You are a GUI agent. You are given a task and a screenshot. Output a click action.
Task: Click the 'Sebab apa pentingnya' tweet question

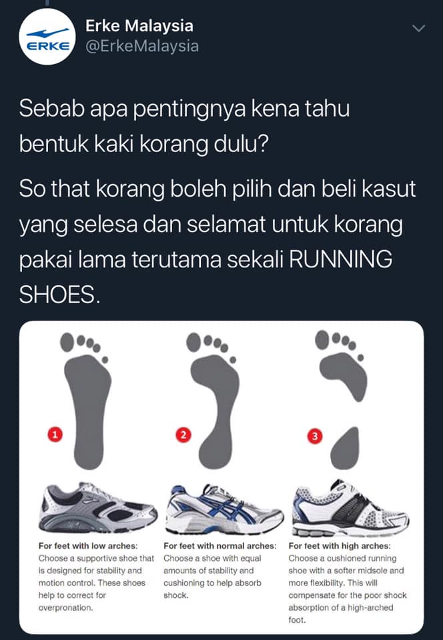click(184, 126)
